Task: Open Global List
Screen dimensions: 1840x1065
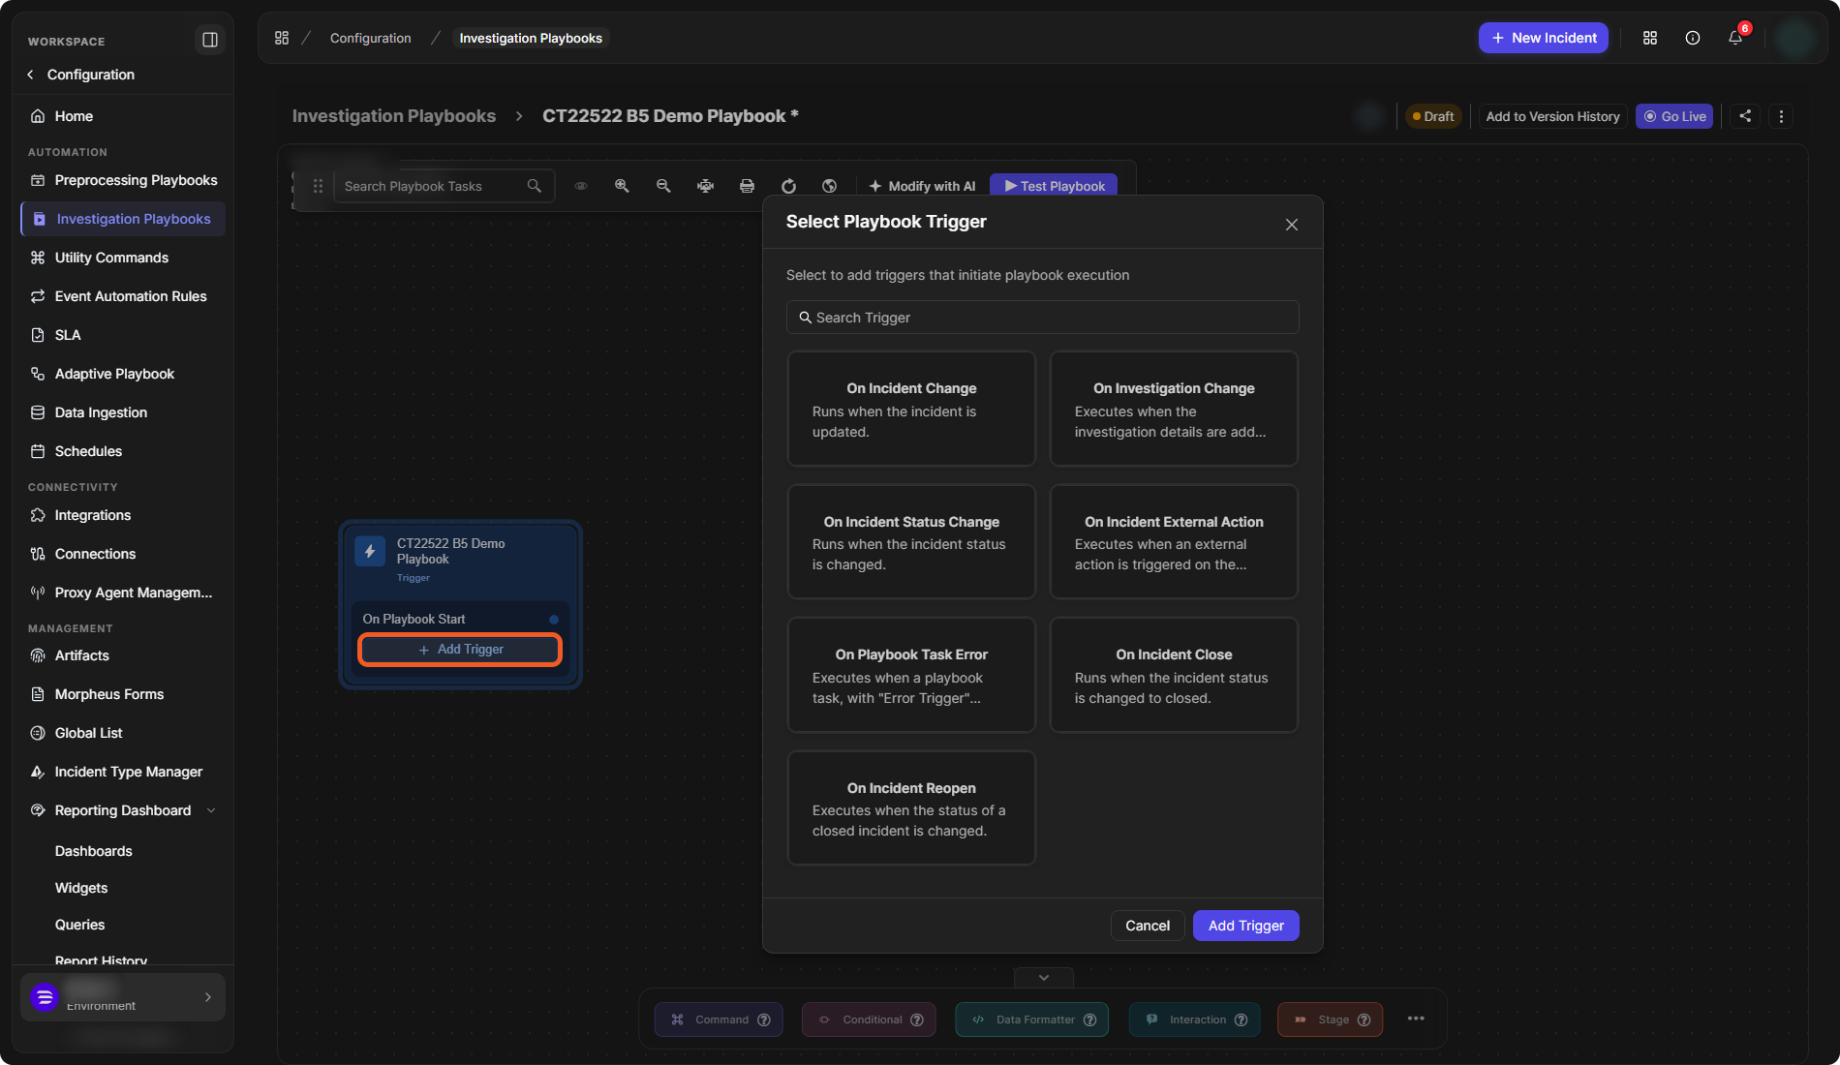Action: click(x=123, y=733)
